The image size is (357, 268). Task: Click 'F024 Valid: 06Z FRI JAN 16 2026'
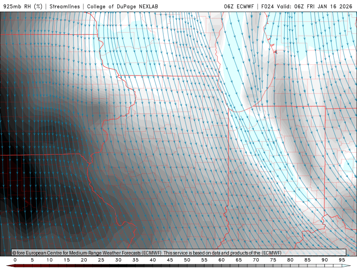(307, 6)
